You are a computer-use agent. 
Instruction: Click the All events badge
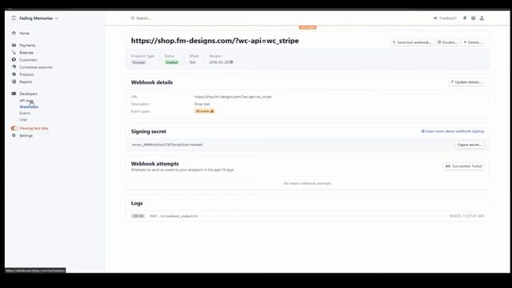[x=205, y=111]
